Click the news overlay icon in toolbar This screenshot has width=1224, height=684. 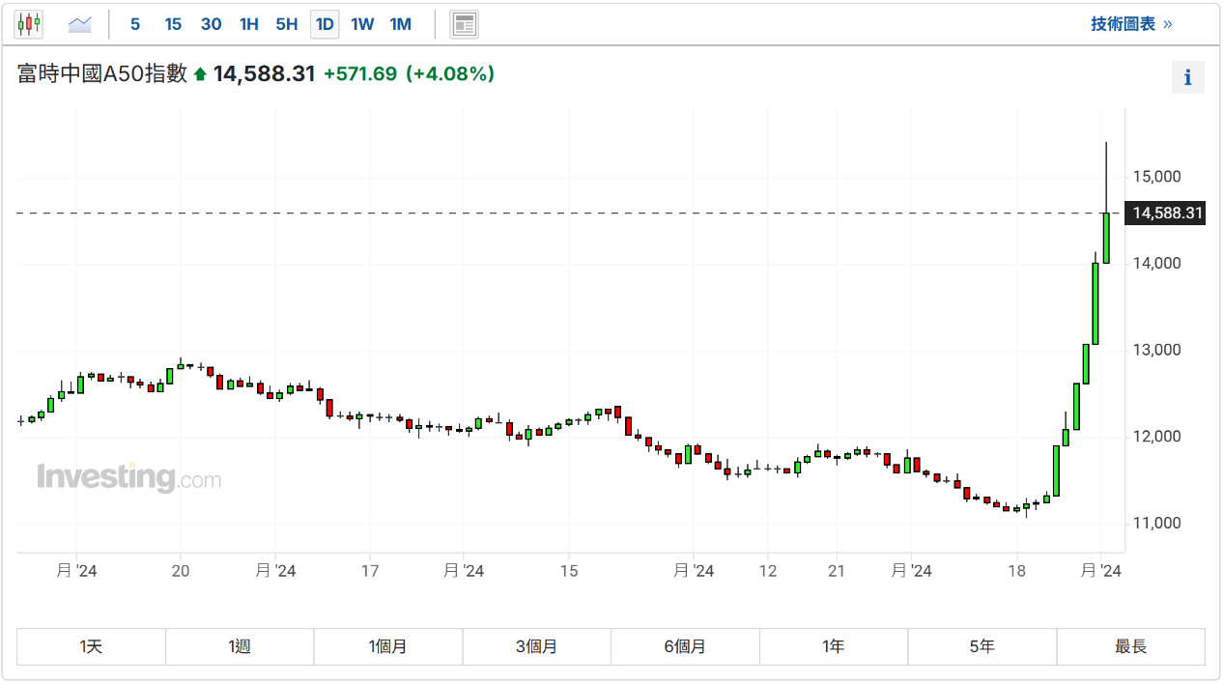click(x=464, y=24)
